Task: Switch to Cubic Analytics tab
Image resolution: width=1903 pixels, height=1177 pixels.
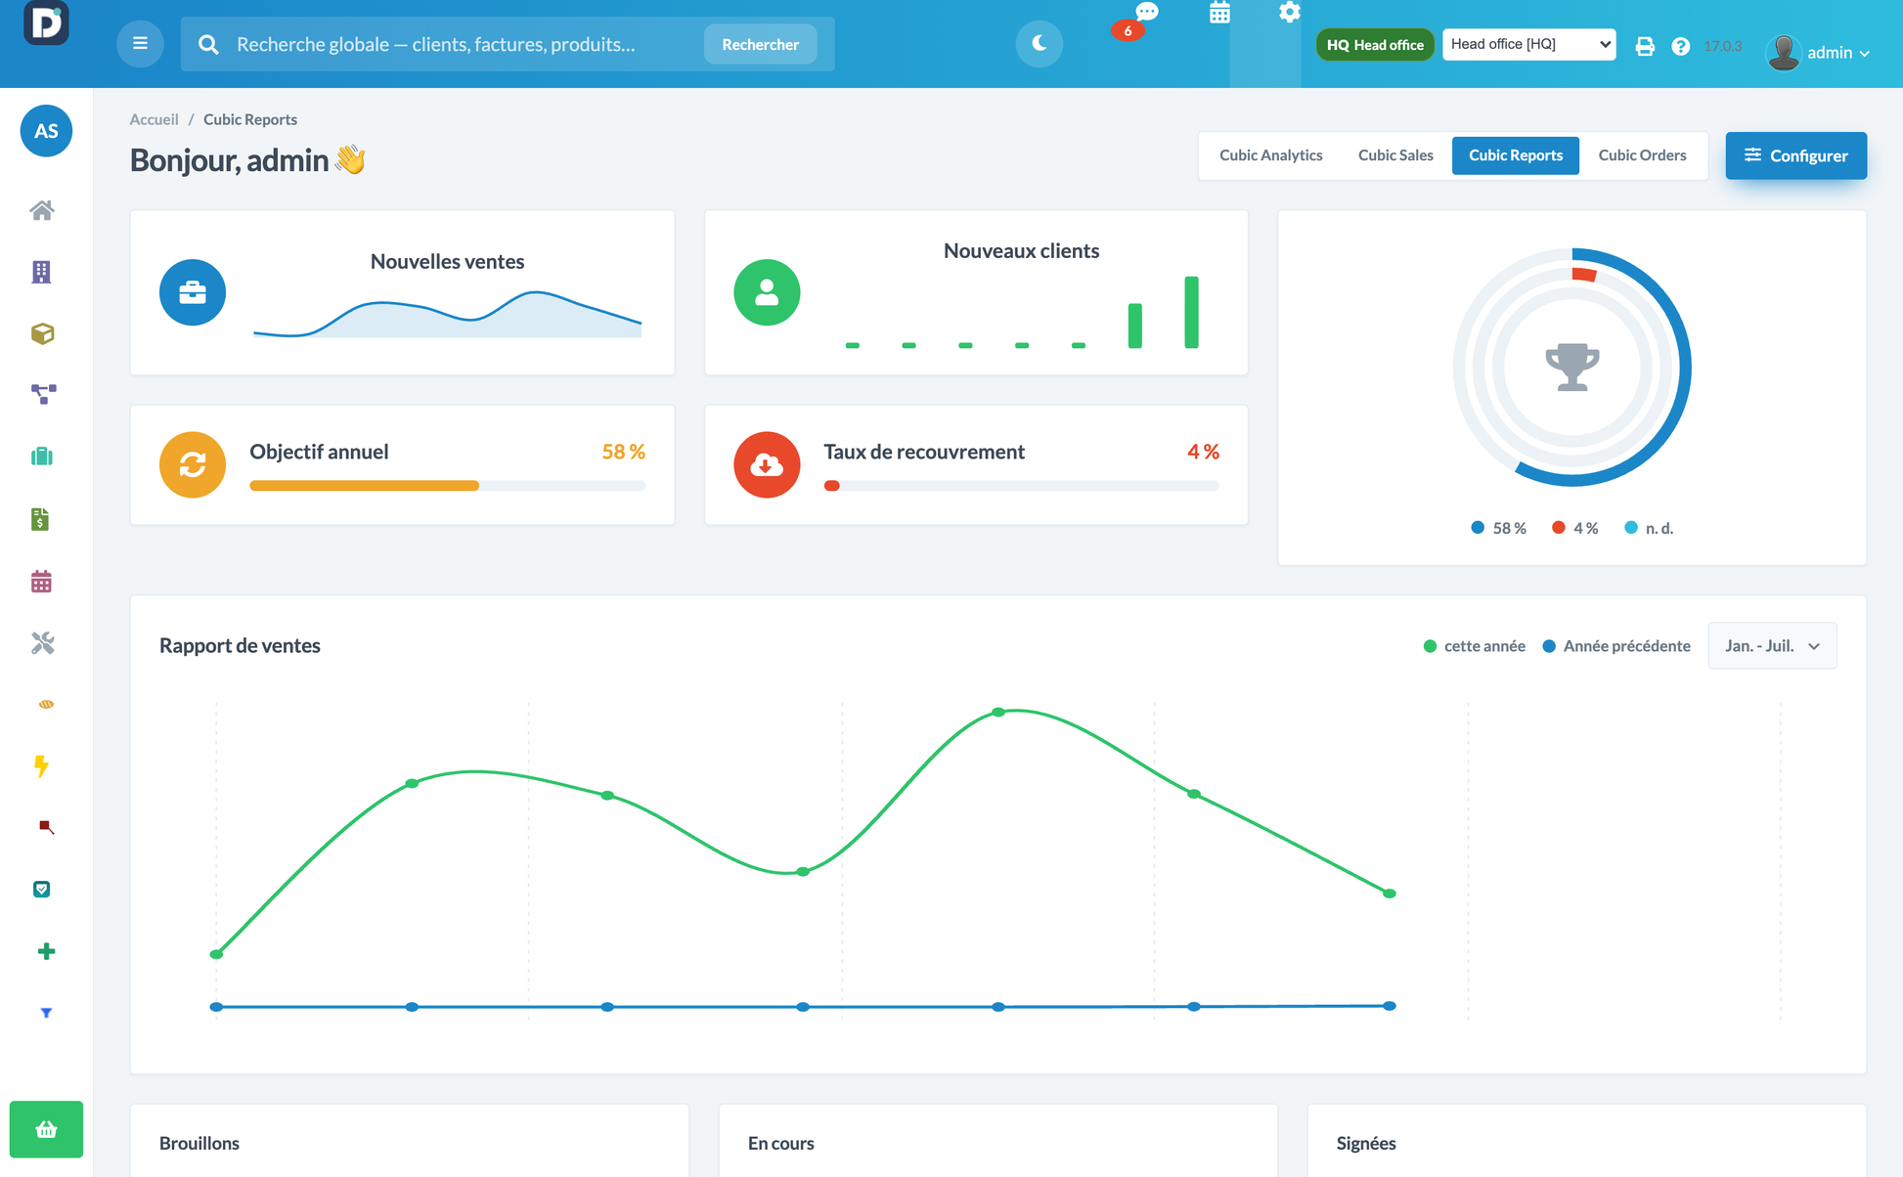Action: [1270, 155]
